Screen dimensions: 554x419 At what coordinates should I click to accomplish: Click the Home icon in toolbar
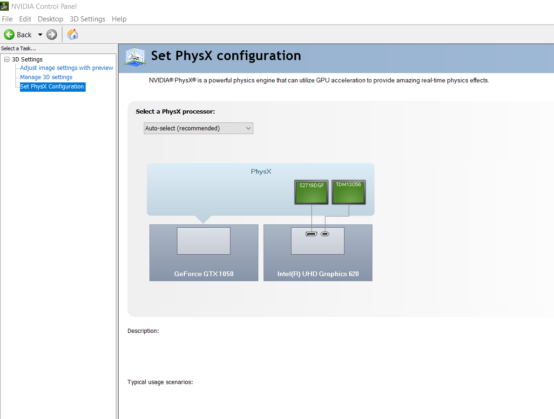point(73,34)
